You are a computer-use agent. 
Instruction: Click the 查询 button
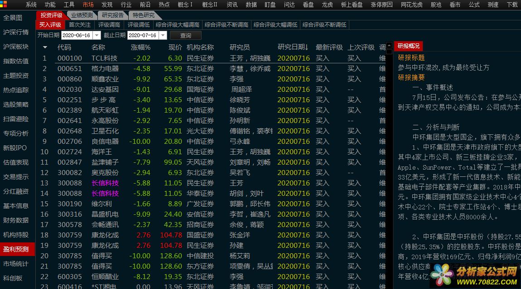(x=186, y=35)
